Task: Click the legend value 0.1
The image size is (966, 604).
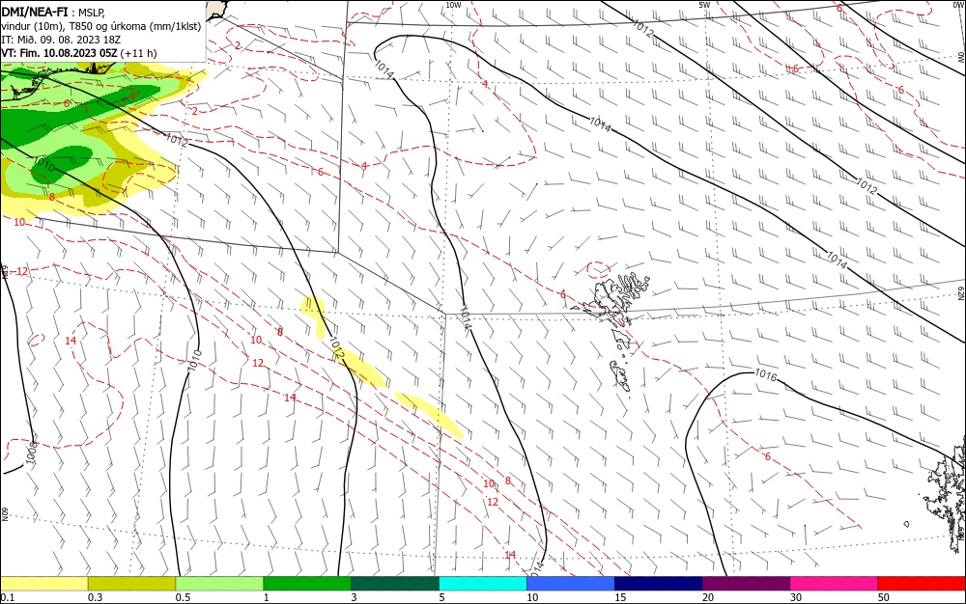Action: tap(8, 597)
